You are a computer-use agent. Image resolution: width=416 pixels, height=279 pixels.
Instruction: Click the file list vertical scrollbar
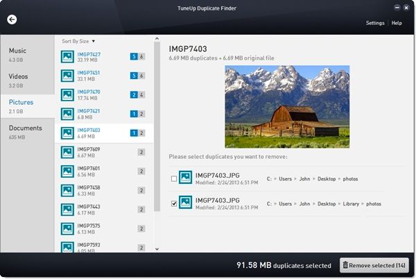(157, 126)
